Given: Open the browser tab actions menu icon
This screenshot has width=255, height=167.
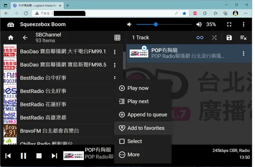Looking at the screenshot, I should point(6,5).
